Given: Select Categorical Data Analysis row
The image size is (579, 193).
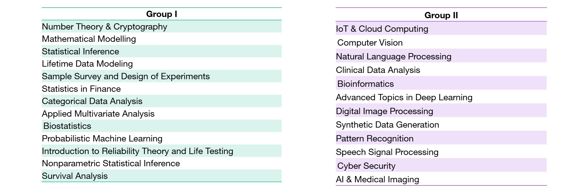Looking at the screenshot, I should [x=92, y=101].
